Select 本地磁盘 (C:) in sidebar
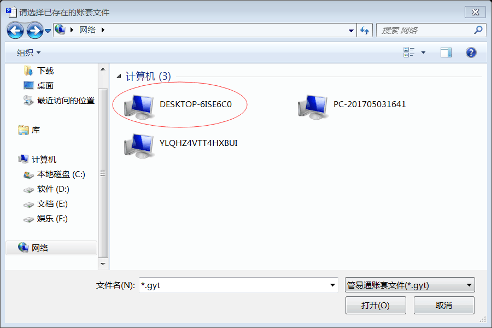The image size is (492, 328). [x=54, y=174]
